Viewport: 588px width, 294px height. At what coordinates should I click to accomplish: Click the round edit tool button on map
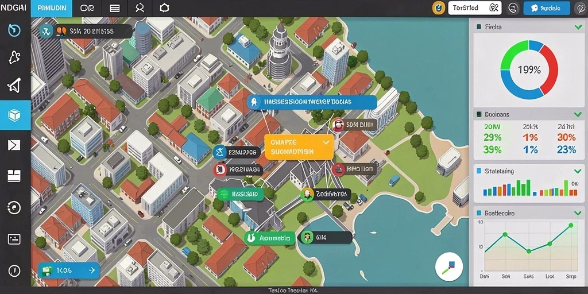pyautogui.click(x=449, y=266)
